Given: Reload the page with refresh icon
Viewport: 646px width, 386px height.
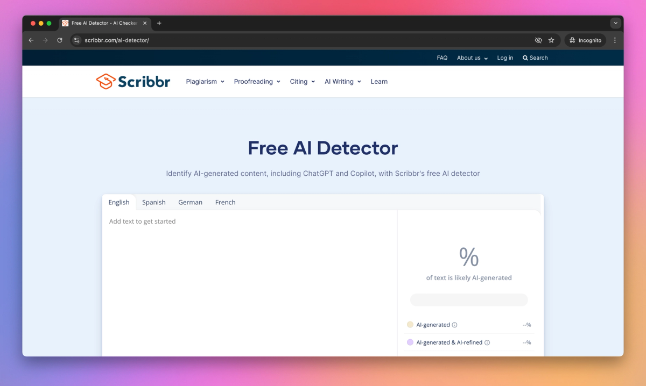Looking at the screenshot, I should 60,40.
